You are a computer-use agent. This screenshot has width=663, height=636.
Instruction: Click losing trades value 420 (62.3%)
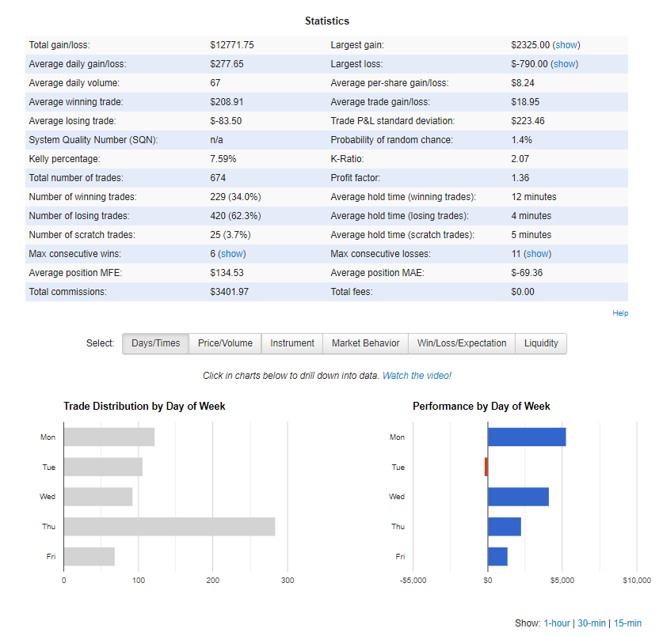pos(235,216)
